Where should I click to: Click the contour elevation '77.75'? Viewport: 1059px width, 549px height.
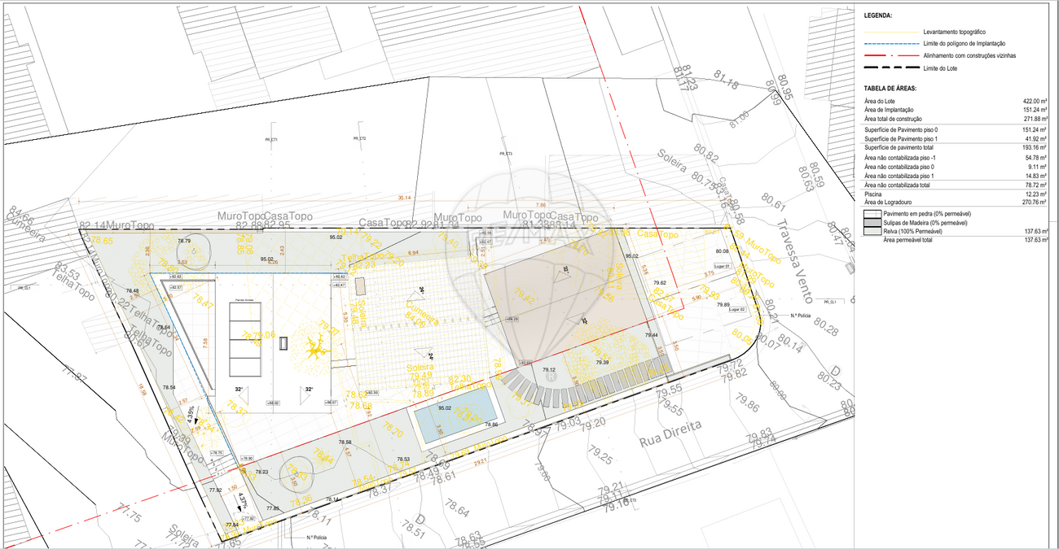[x=130, y=514]
